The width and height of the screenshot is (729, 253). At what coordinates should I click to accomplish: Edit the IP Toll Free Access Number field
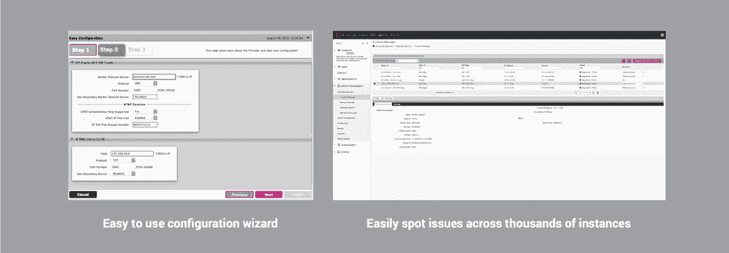click(145, 124)
